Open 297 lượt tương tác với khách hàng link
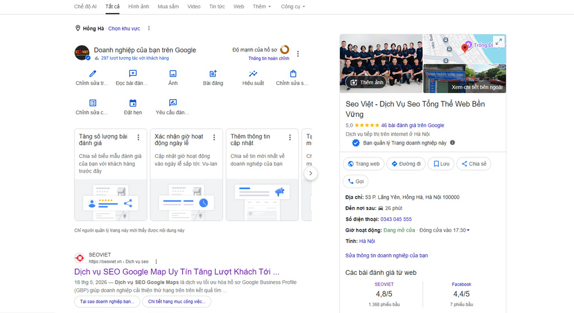The width and height of the screenshot is (574, 313). (x=135, y=58)
